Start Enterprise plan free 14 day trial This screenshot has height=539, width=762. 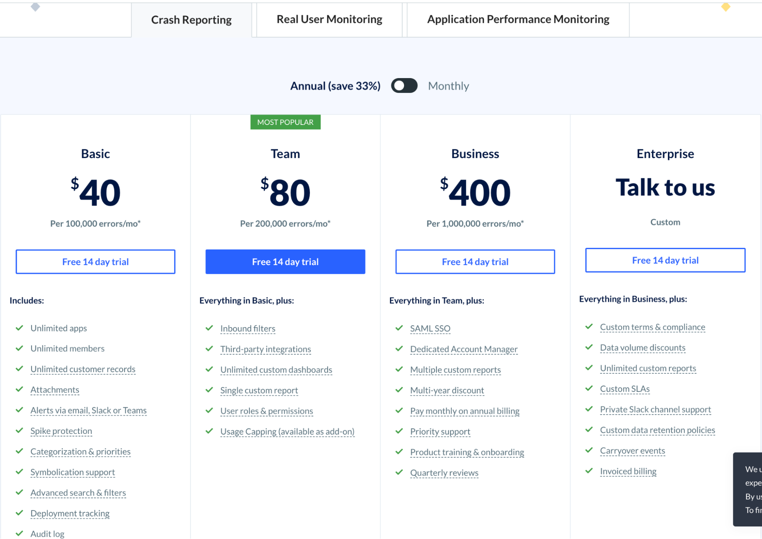[x=665, y=260]
